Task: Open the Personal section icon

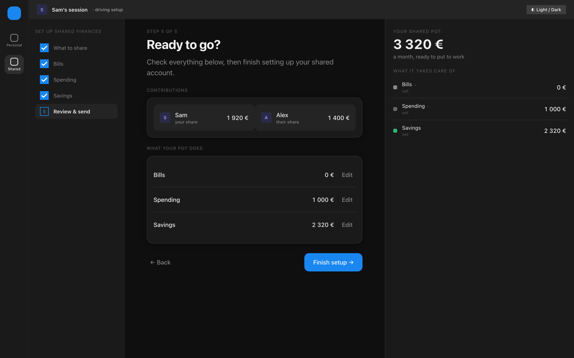Action: (x=14, y=40)
